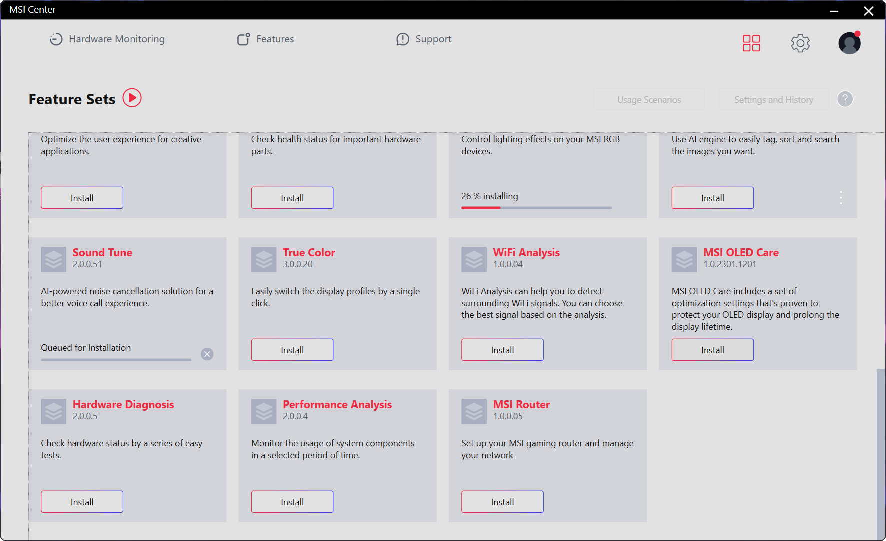
Task: Click the Sound Tune layered icon
Action: [53, 259]
